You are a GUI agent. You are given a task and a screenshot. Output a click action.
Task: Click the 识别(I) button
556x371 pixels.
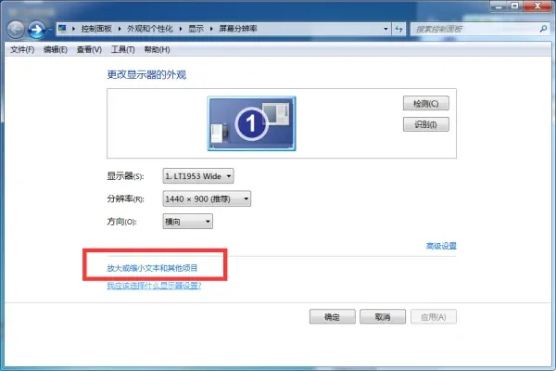click(x=426, y=124)
